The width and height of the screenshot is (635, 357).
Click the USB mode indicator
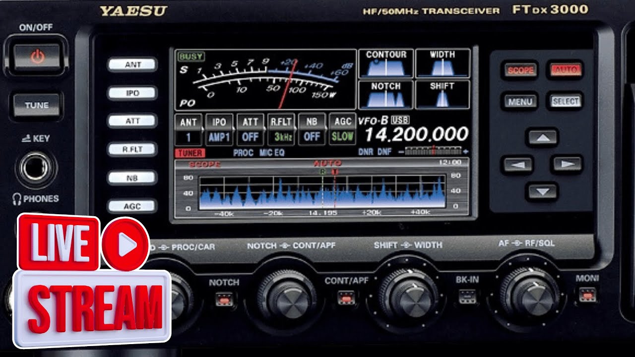click(399, 120)
